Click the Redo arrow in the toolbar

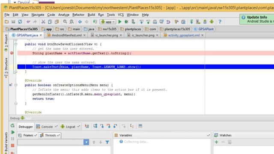point(35,22)
